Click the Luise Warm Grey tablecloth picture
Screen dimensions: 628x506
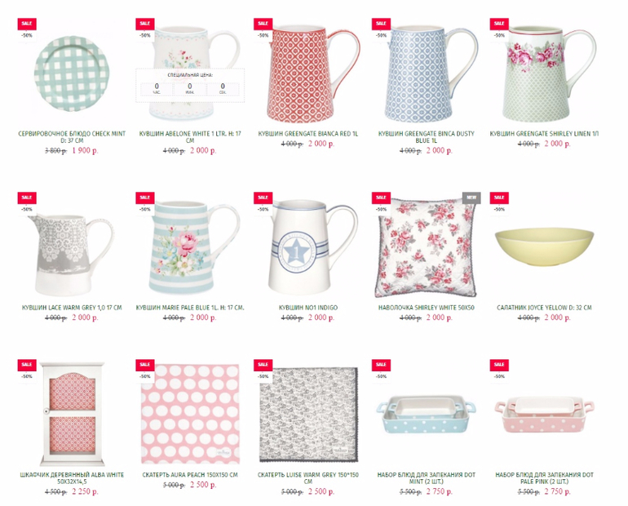click(x=308, y=415)
